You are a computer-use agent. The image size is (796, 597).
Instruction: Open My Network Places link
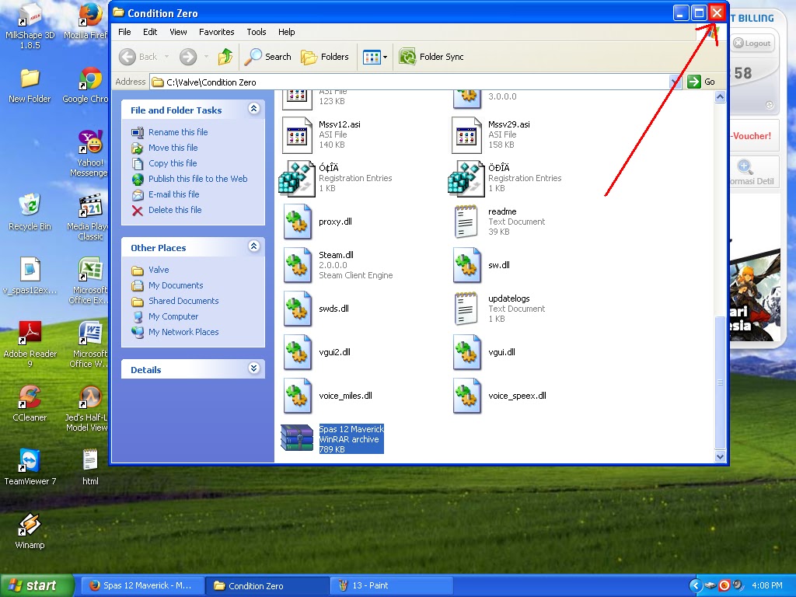click(183, 332)
